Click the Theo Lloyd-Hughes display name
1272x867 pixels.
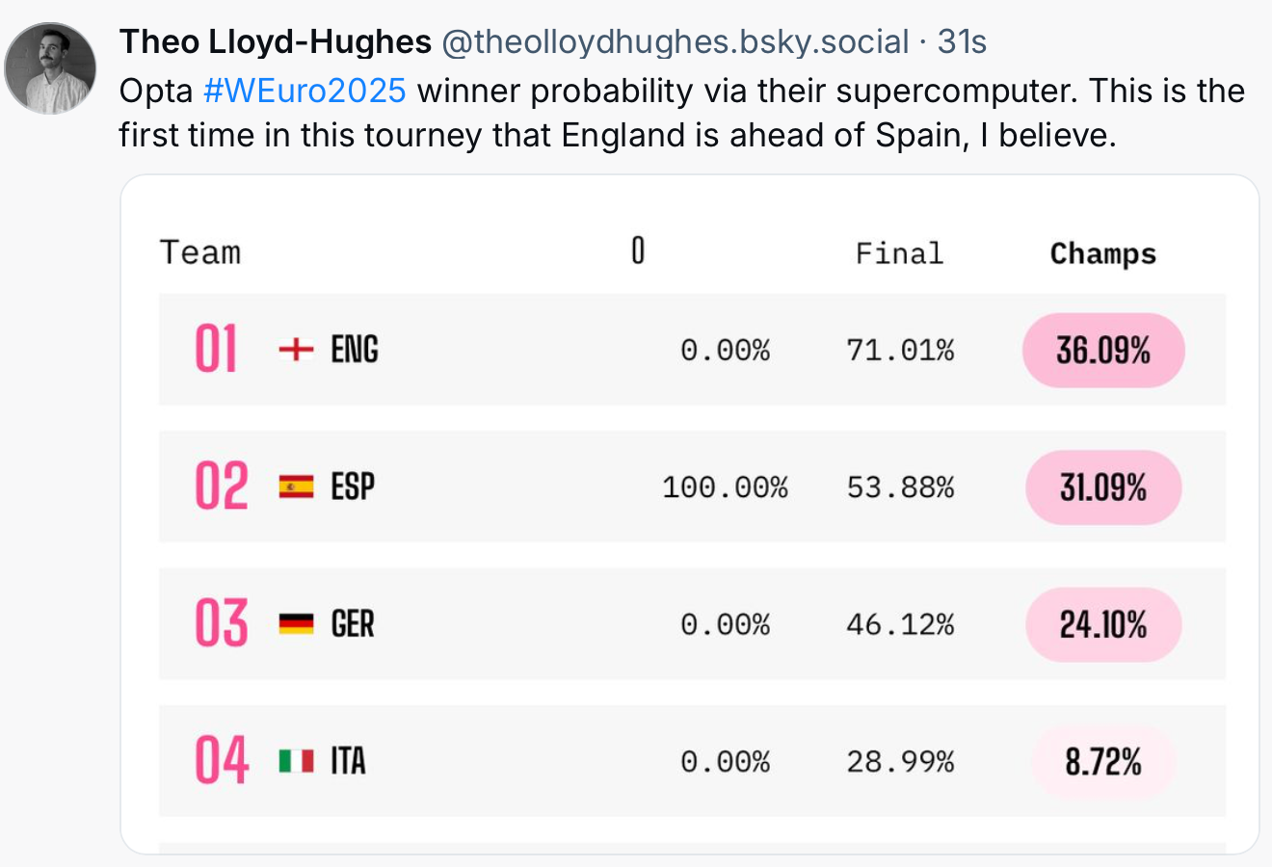276,41
